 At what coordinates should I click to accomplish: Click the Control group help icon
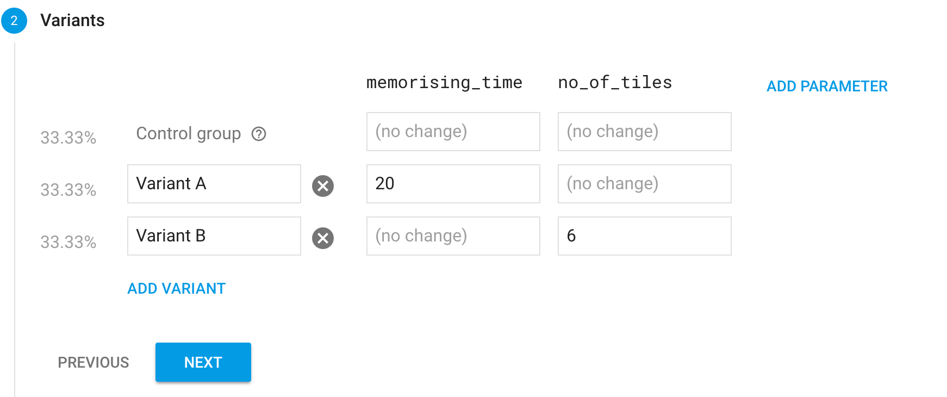click(x=260, y=134)
